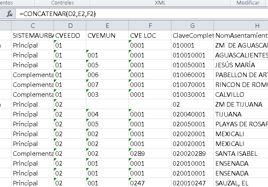Select column G header
This screenshot has width=268, height=187.
click(192, 26)
